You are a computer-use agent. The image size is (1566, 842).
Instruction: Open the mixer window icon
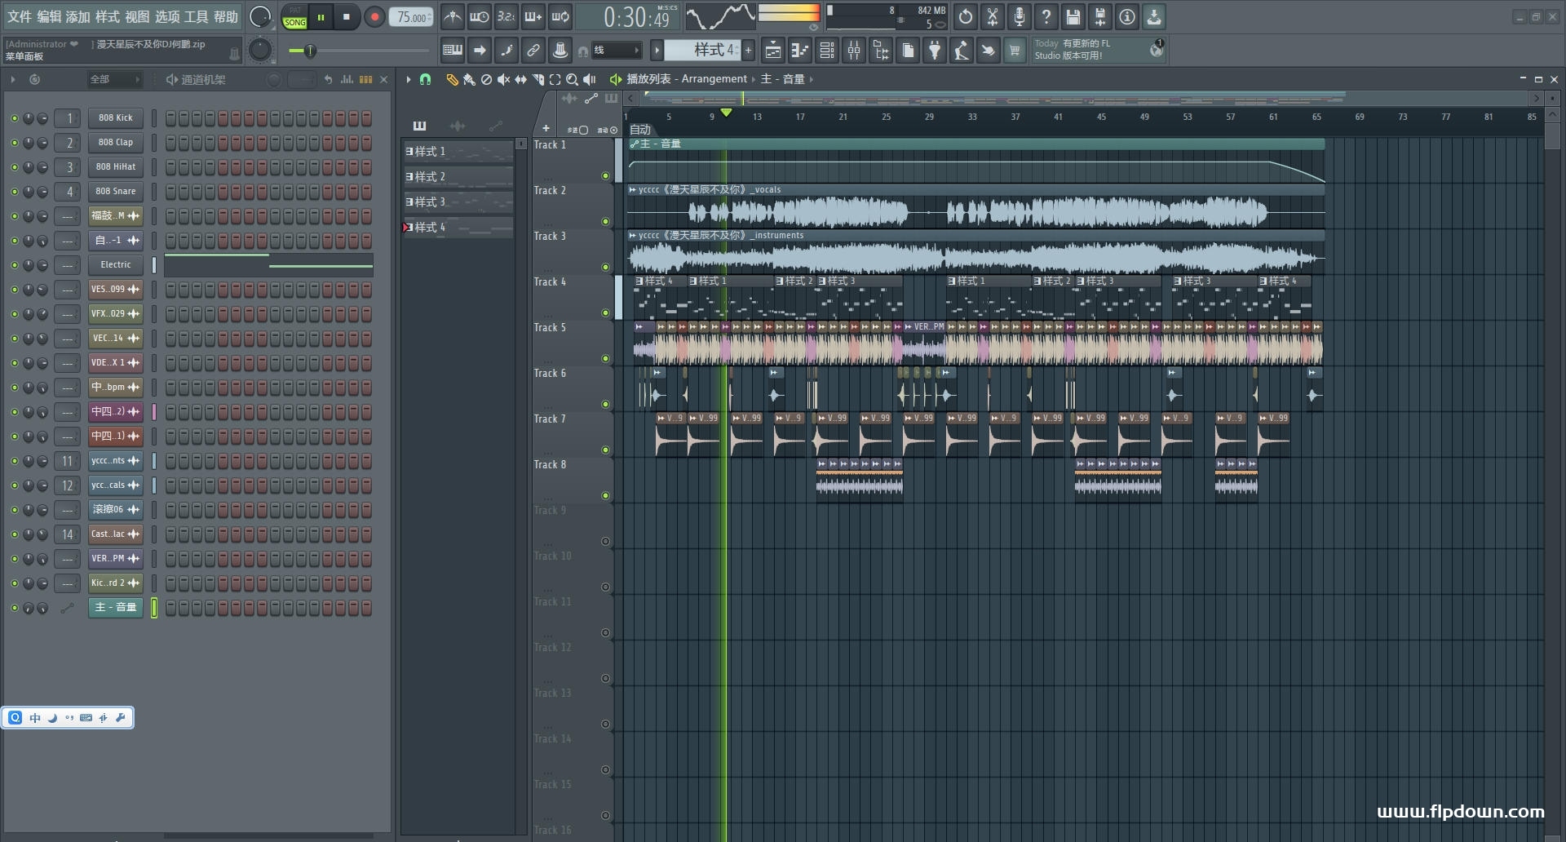coord(854,51)
